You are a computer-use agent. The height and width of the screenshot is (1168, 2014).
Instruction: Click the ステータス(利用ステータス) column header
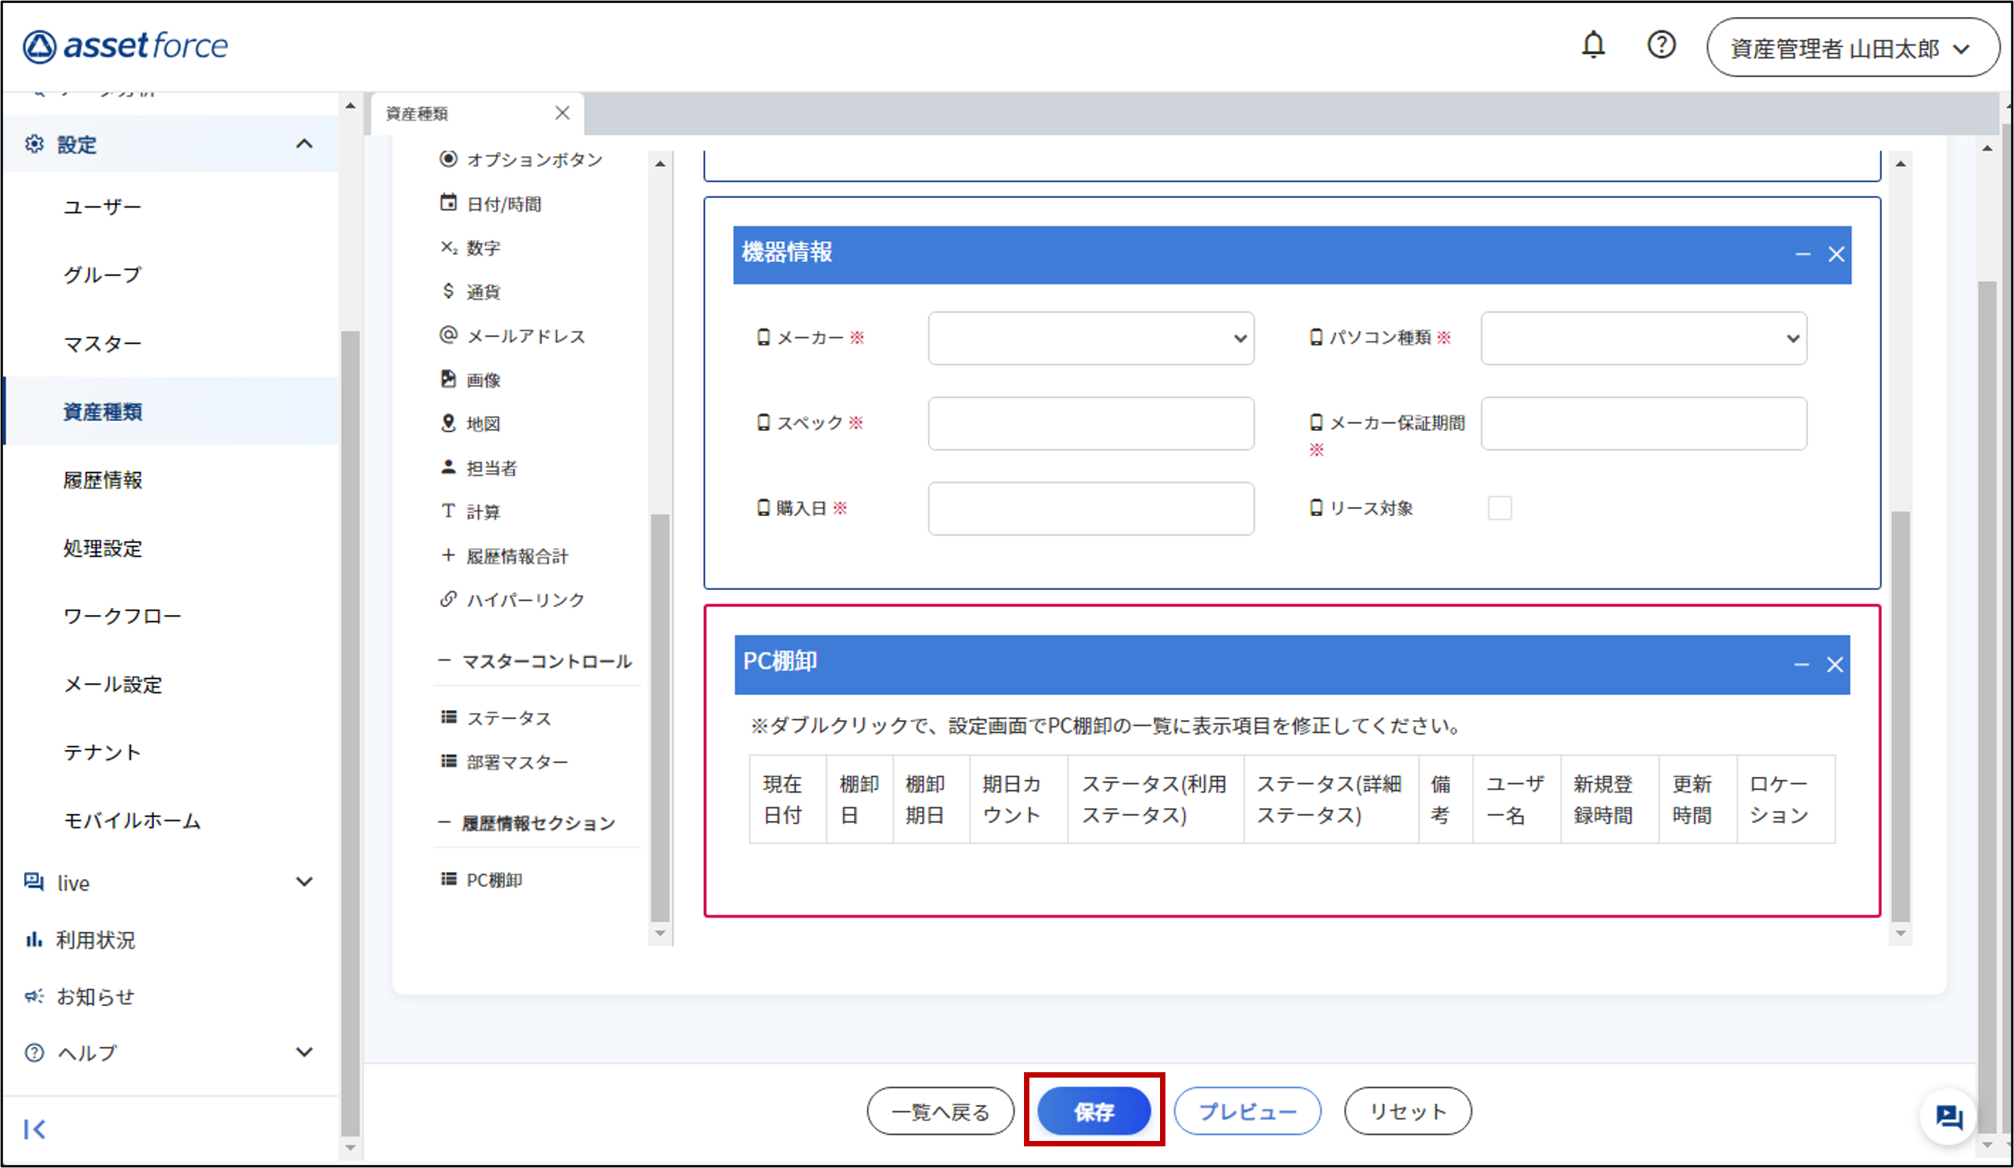[x=1155, y=799]
